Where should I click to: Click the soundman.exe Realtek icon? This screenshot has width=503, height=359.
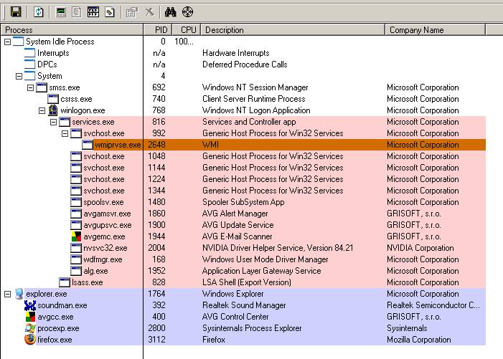point(30,305)
